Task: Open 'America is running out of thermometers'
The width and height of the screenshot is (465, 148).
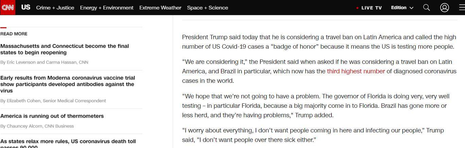Action: (52, 116)
